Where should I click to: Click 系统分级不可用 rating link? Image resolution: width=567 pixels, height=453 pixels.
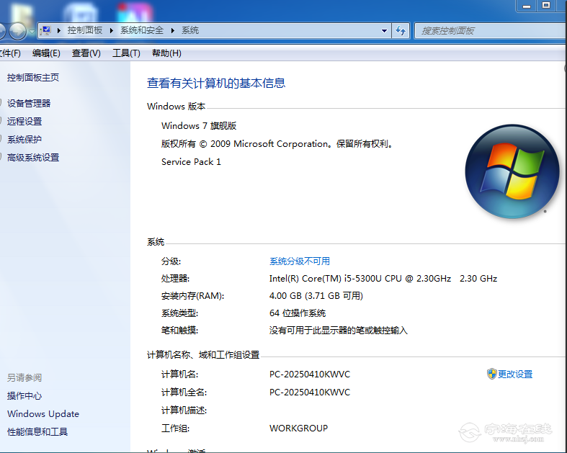click(300, 261)
